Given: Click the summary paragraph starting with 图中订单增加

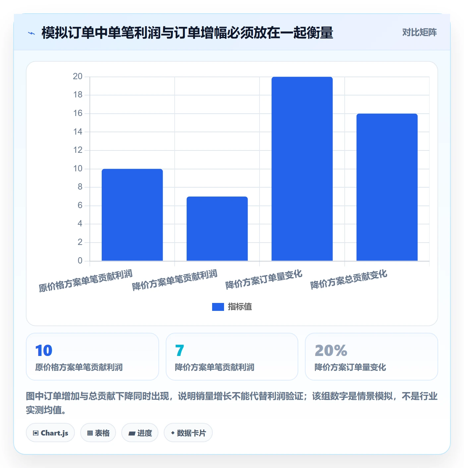Looking at the screenshot, I should [232, 403].
